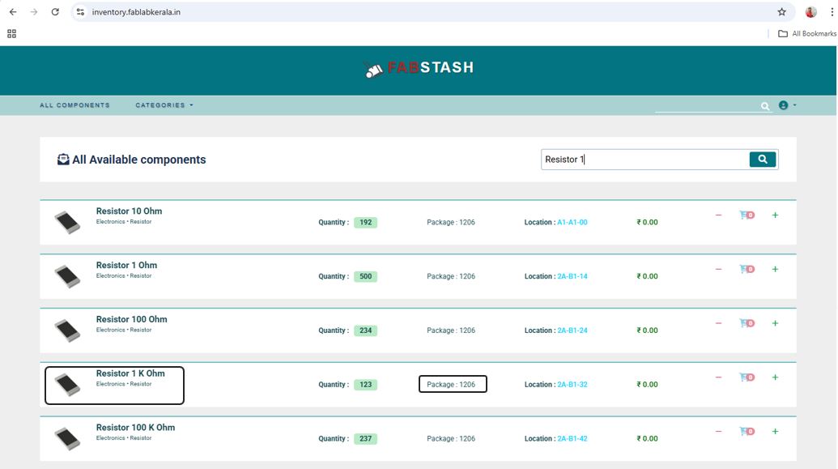Open the All Bookmarks folder
This screenshot has width=838, height=469.
click(x=807, y=34)
